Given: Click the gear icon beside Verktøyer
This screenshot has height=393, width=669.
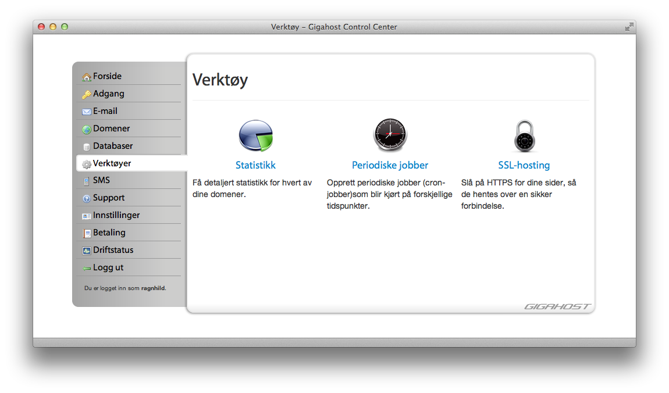Looking at the screenshot, I should [x=87, y=164].
